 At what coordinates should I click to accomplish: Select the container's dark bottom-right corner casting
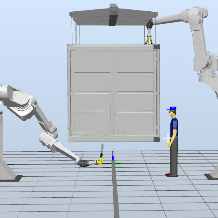tap(156, 140)
